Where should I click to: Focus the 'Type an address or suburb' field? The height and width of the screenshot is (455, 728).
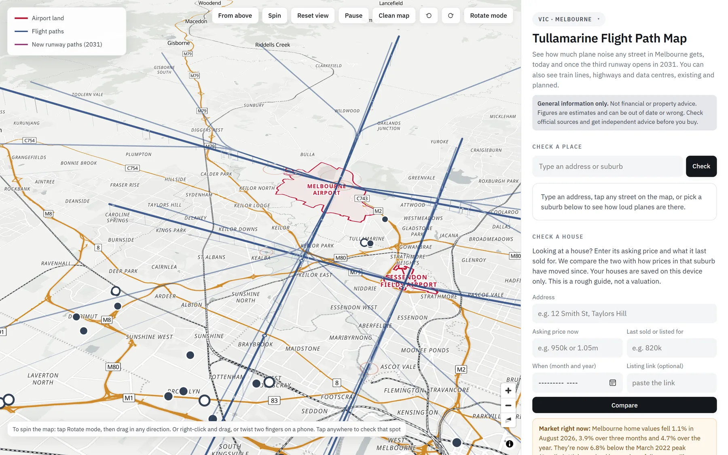[x=607, y=166]
